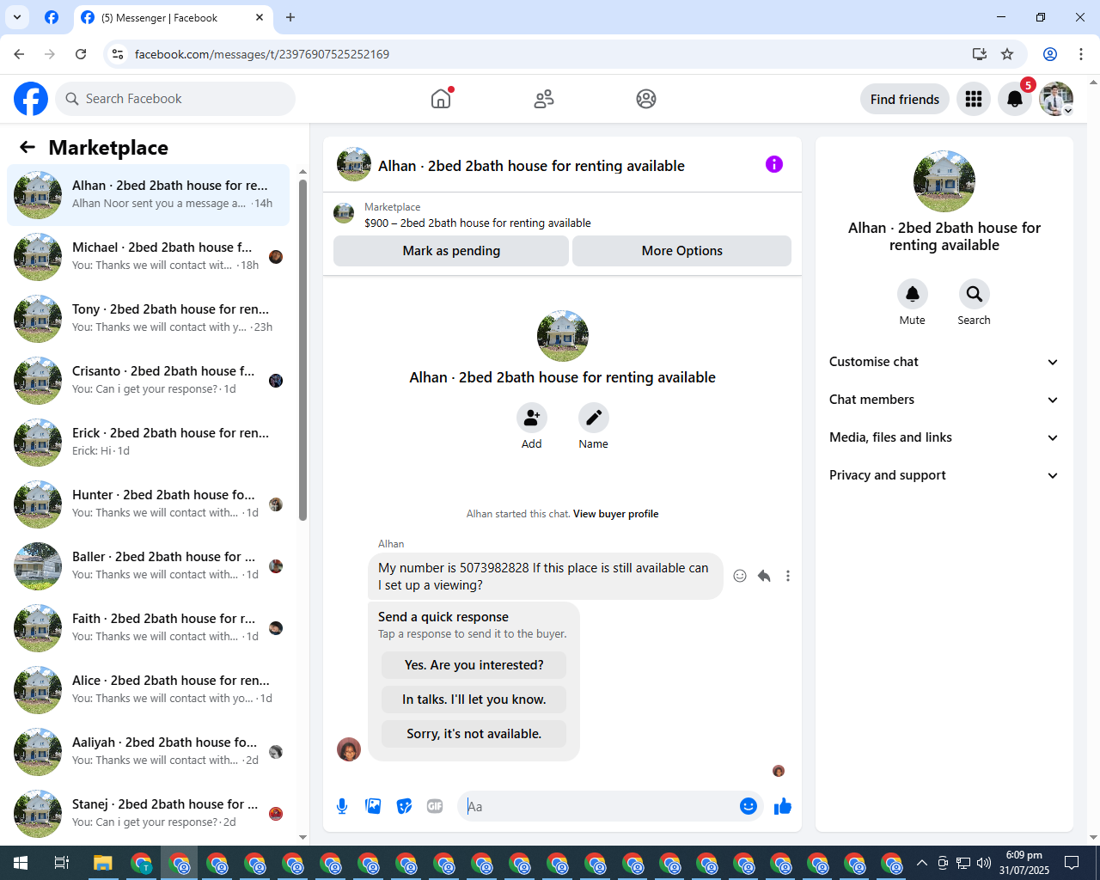Go back using the Marketplace arrow
The height and width of the screenshot is (880, 1100).
pyautogui.click(x=27, y=147)
